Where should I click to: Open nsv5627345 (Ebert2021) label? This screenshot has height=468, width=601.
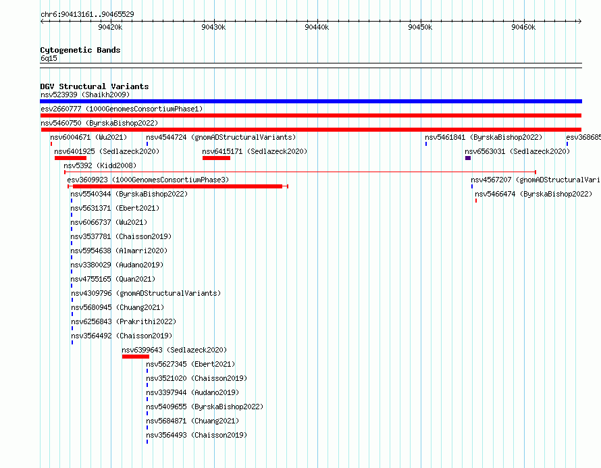(190, 364)
